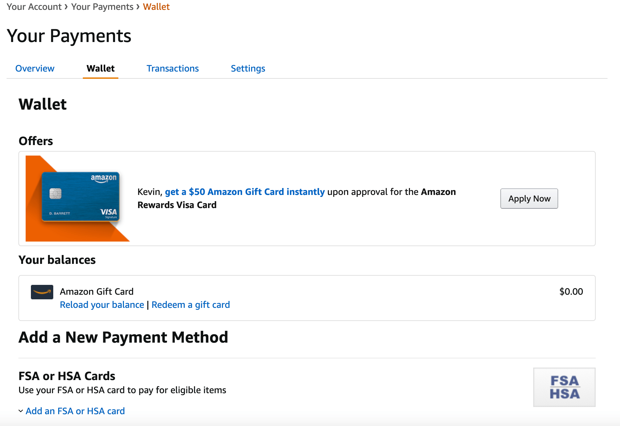Click the Your Payments page heading

pos(69,36)
